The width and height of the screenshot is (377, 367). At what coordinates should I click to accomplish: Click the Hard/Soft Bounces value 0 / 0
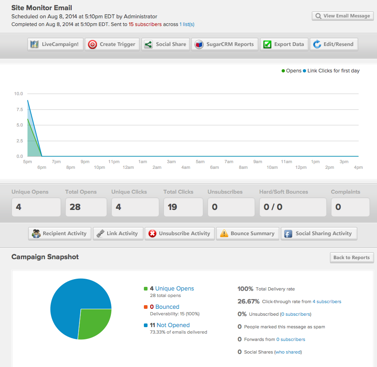(273, 207)
